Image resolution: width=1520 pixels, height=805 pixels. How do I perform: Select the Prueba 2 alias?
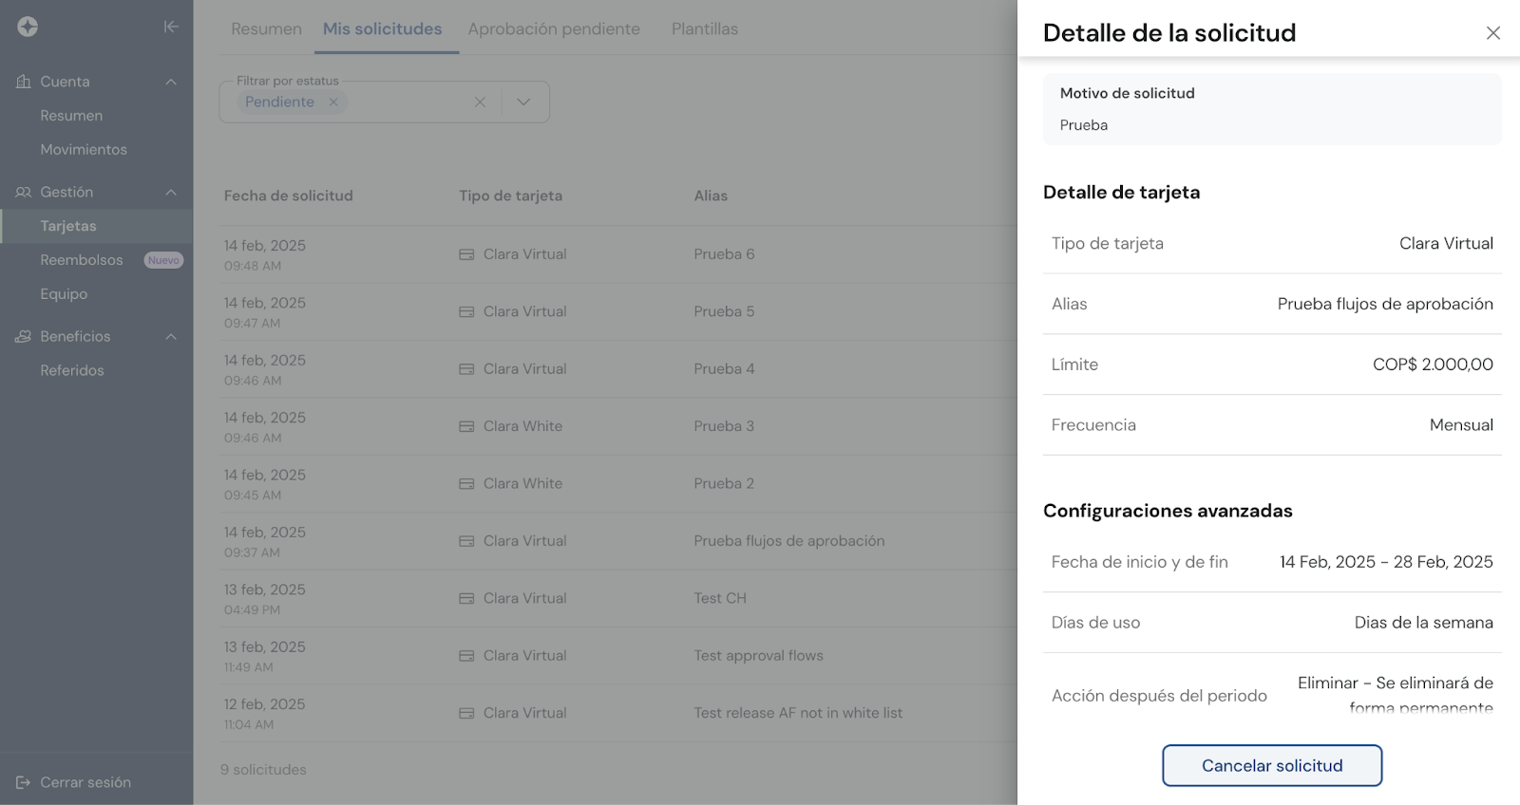pyautogui.click(x=724, y=484)
